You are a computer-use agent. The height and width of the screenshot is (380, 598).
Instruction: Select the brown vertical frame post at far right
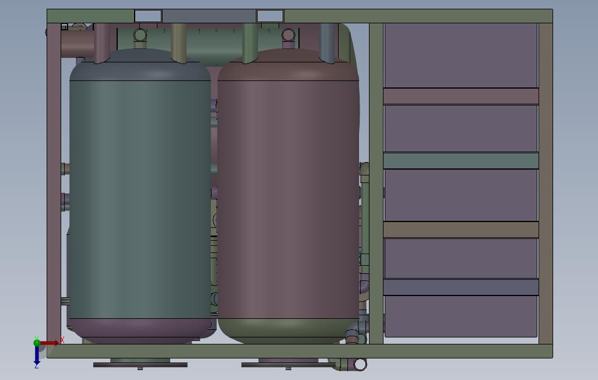pyautogui.click(x=546, y=184)
